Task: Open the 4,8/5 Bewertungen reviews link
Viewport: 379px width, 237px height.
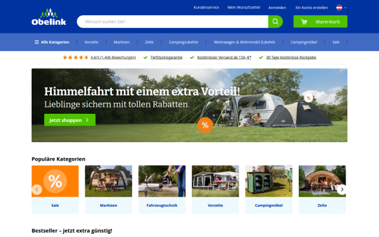Action: click(113, 58)
